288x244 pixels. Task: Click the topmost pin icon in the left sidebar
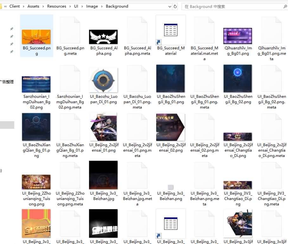pos(11,28)
